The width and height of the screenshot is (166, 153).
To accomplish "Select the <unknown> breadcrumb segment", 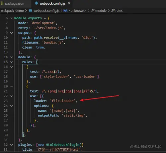I will 77,11.
